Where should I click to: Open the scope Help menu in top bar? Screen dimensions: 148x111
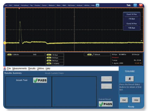93,5
